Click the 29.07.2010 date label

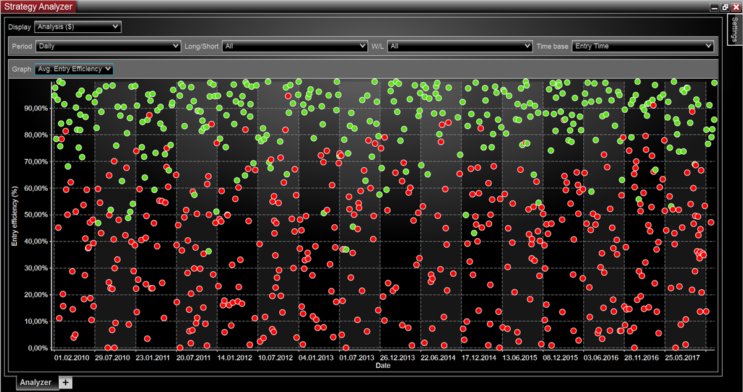(112, 357)
